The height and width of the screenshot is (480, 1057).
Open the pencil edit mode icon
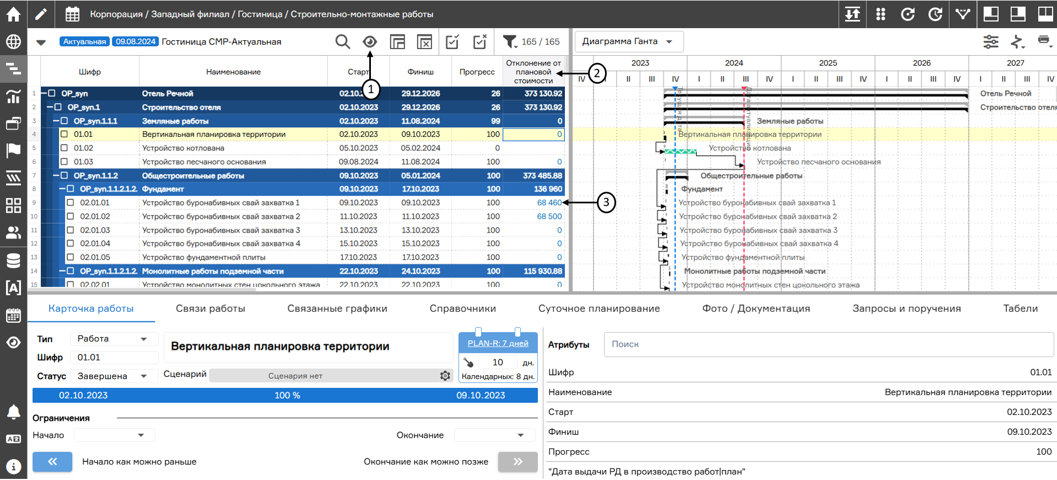[x=41, y=14]
